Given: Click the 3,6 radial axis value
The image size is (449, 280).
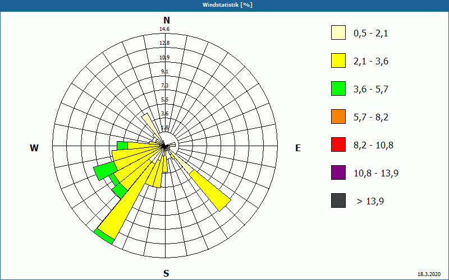Looking at the screenshot, I should tap(164, 114).
